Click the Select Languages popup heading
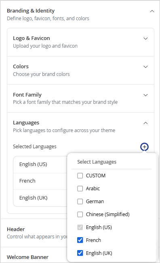Screen dimensions: 160x263 [x=97, y=162]
